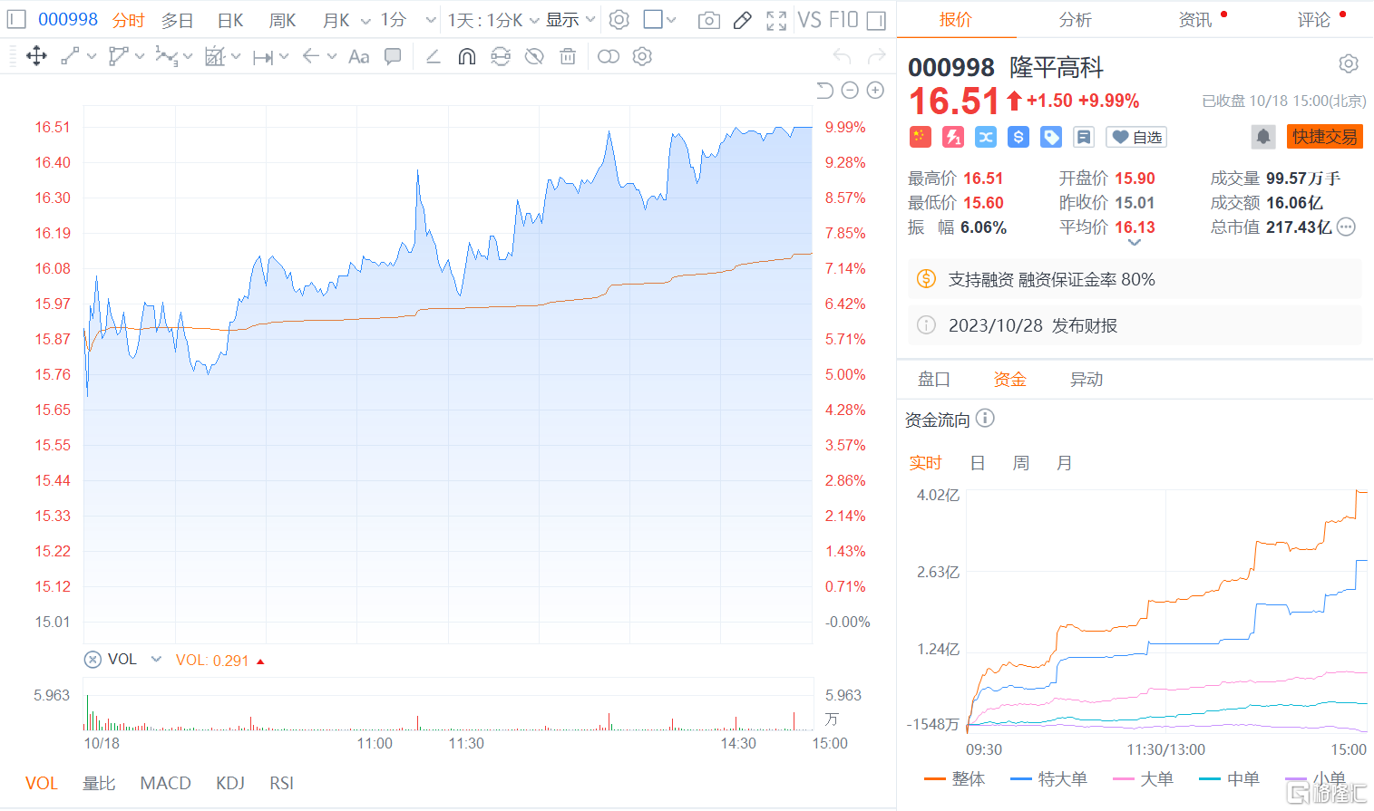Zoom out chart with minus icon
The height and width of the screenshot is (811, 1374).
[850, 90]
